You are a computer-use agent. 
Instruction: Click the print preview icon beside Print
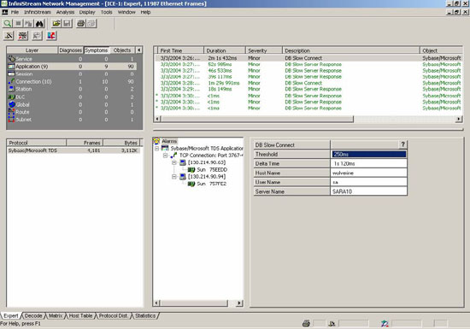tap(91, 23)
